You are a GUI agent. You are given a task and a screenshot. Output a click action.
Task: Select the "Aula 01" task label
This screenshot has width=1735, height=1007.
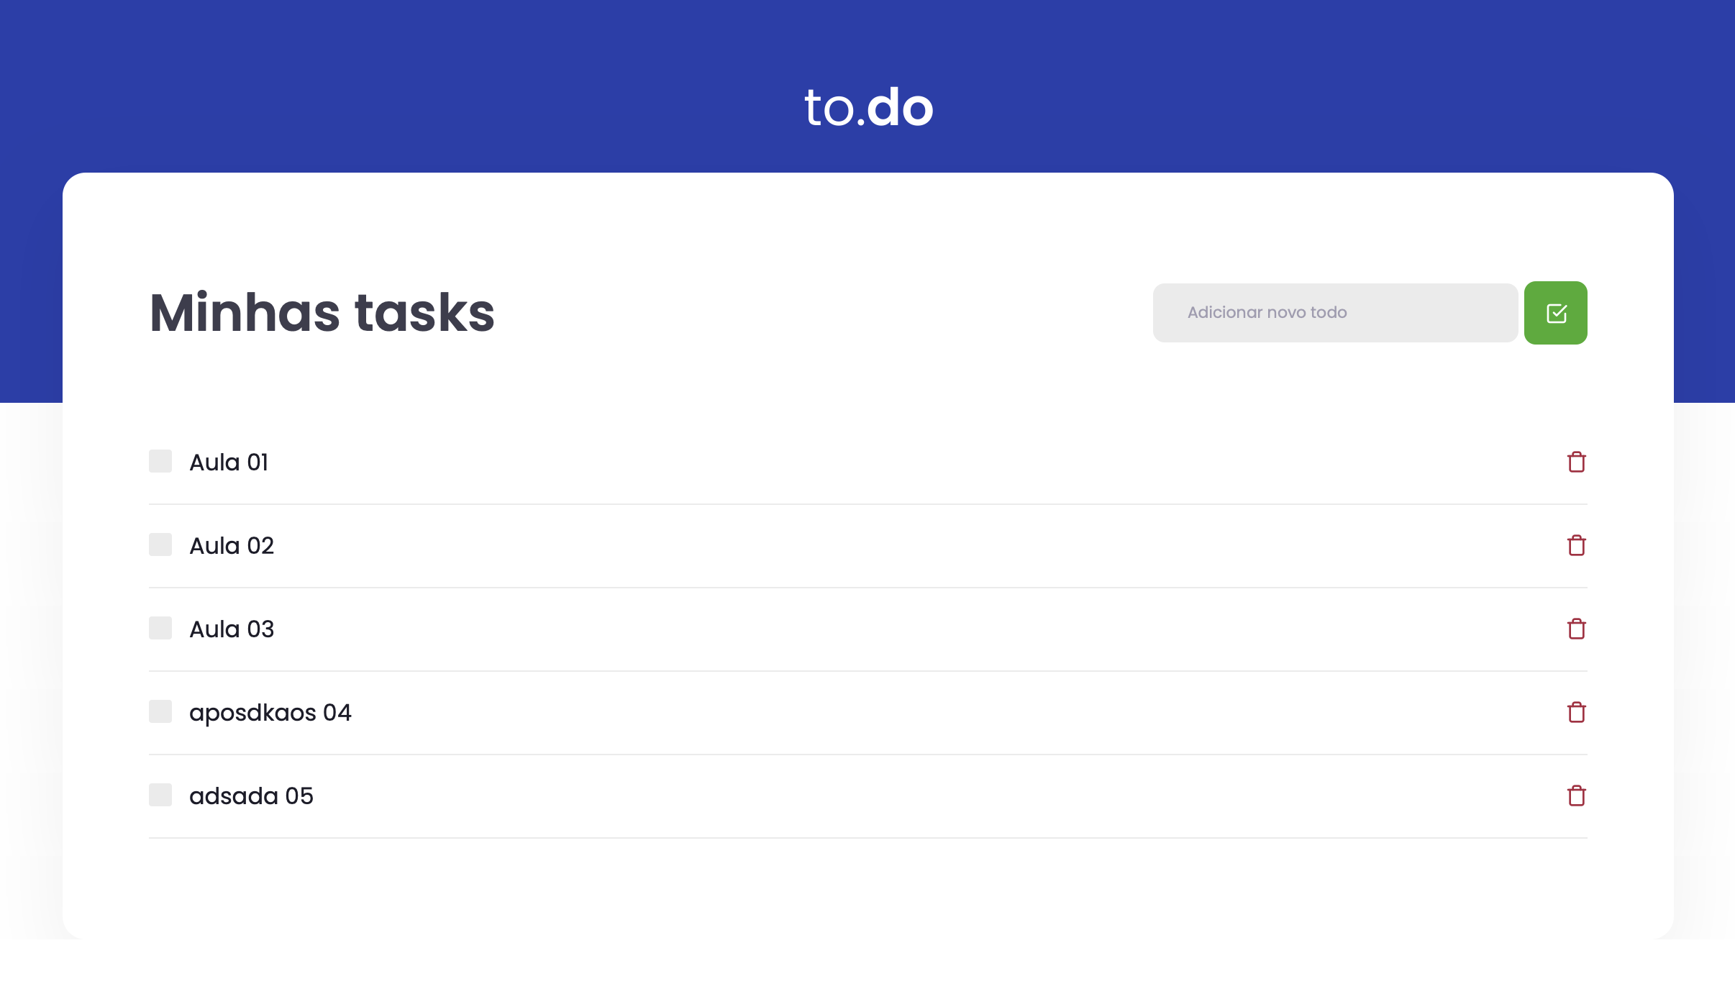pyautogui.click(x=229, y=461)
